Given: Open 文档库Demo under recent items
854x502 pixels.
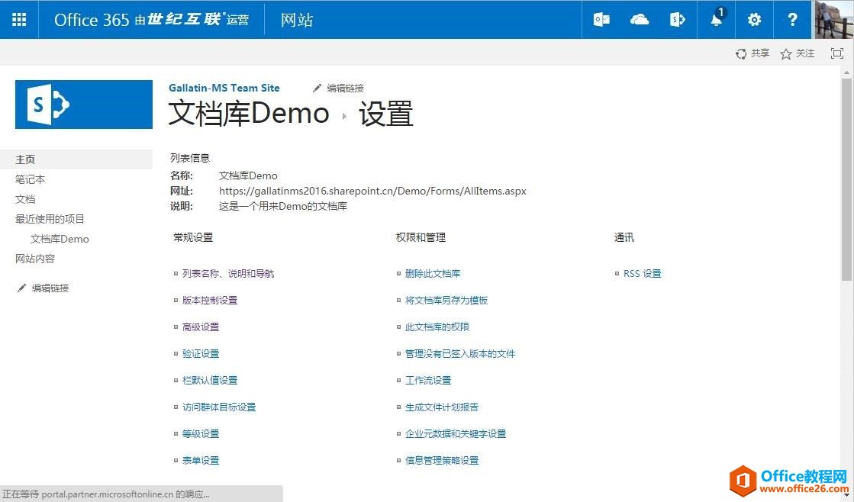Looking at the screenshot, I should [60, 239].
